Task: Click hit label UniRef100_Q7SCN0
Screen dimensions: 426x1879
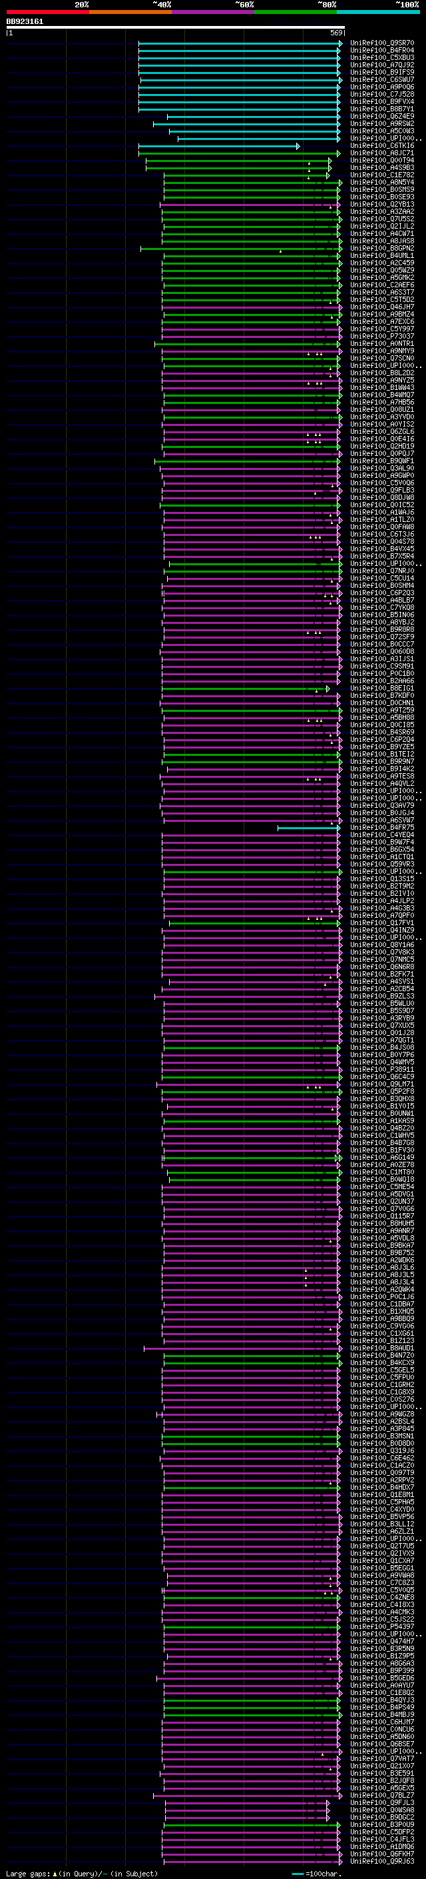Action: pos(382,358)
